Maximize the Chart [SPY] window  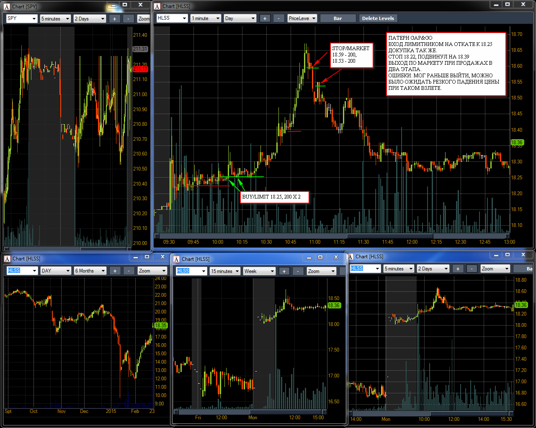click(x=125, y=5)
